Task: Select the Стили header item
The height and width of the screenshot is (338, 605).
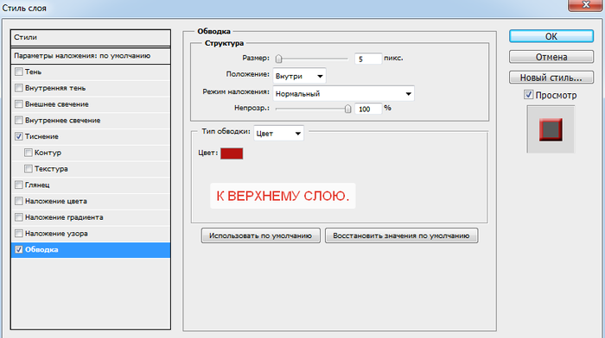Action: point(91,38)
